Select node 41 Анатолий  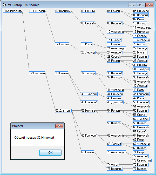coord(116,90)
